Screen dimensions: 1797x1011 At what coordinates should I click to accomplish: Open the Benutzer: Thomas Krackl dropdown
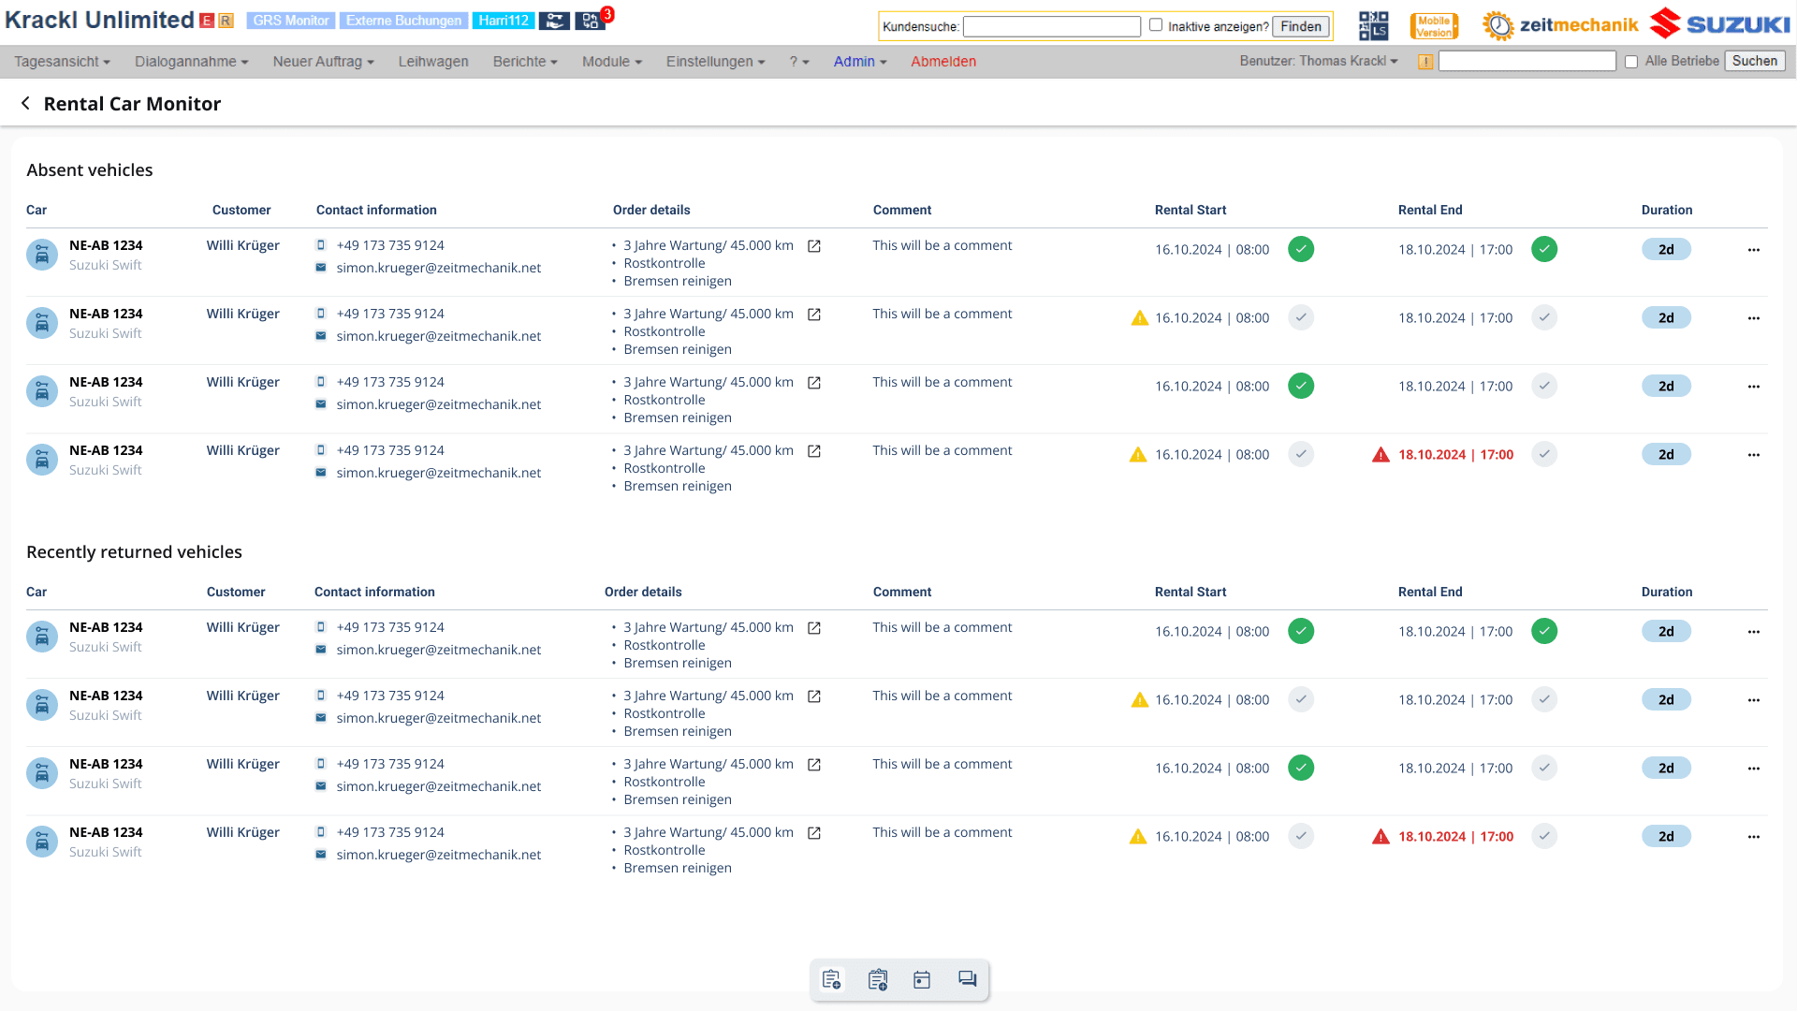pyautogui.click(x=1318, y=61)
